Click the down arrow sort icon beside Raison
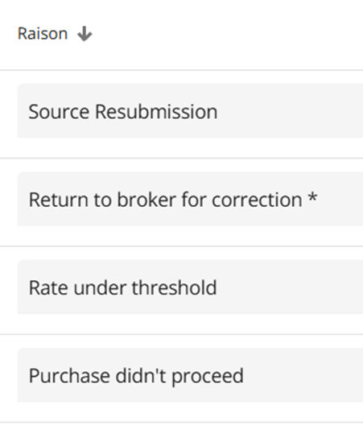Viewport: 363px width, 425px height. (x=85, y=34)
